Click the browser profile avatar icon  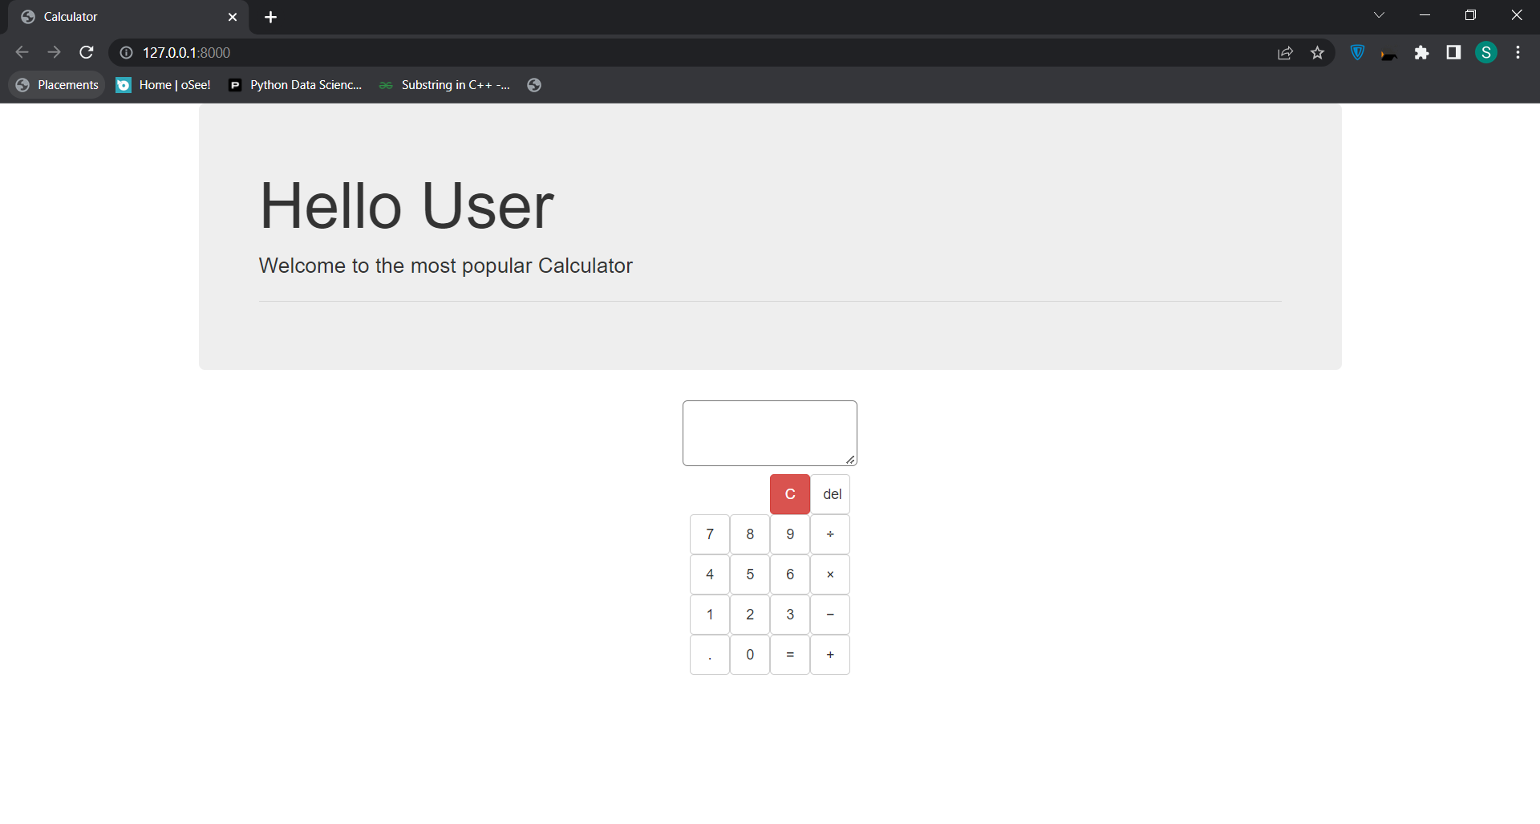[x=1486, y=52]
